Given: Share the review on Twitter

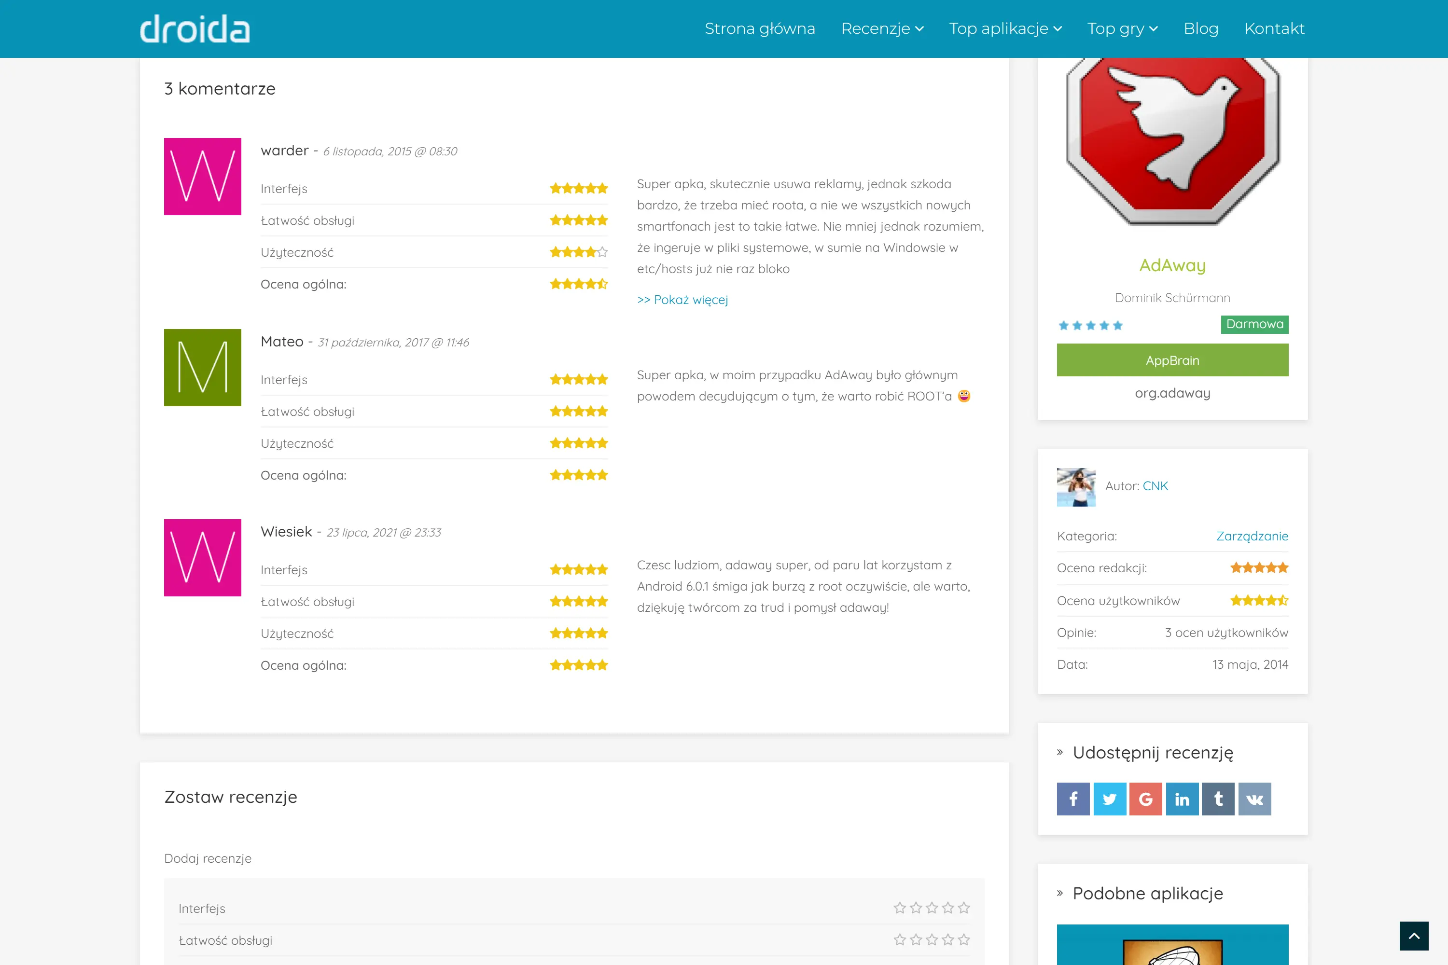Looking at the screenshot, I should pos(1109,798).
